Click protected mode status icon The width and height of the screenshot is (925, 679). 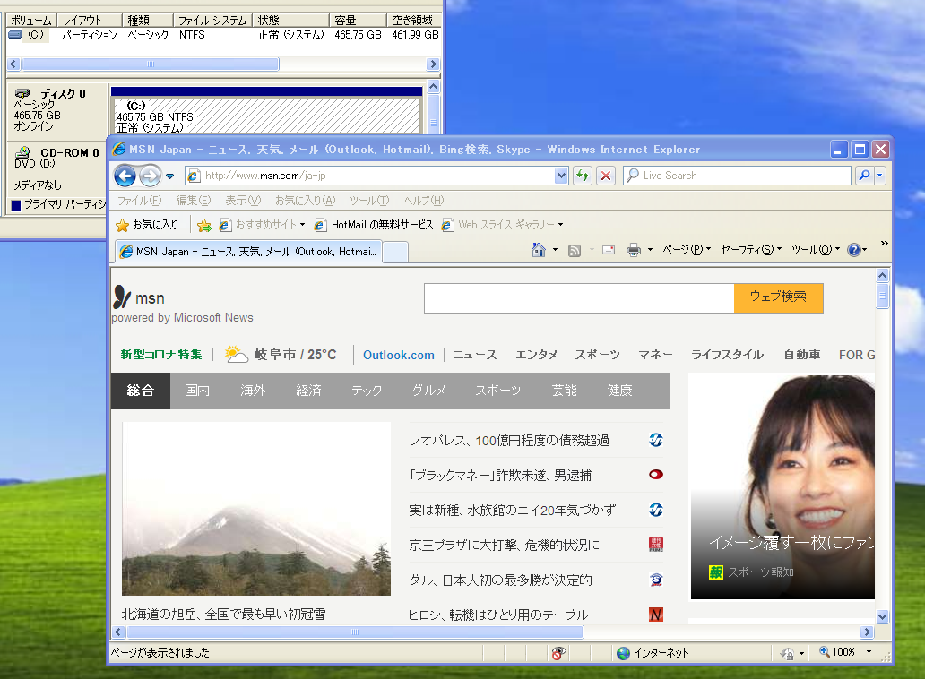pos(787,653)
